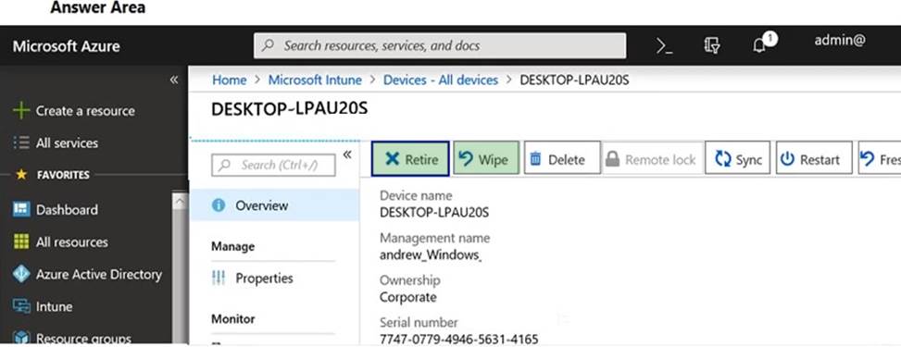Open the directory and subscription filter icon

711,46
